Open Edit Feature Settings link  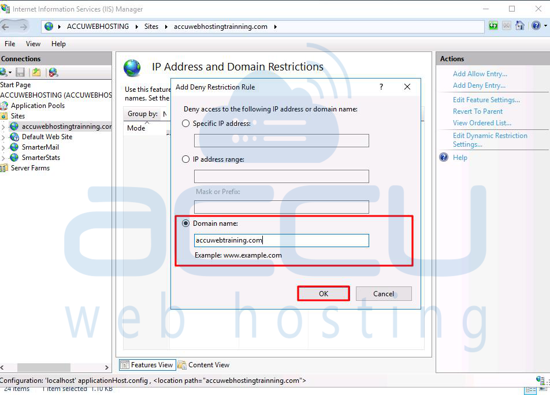[486, 100]
